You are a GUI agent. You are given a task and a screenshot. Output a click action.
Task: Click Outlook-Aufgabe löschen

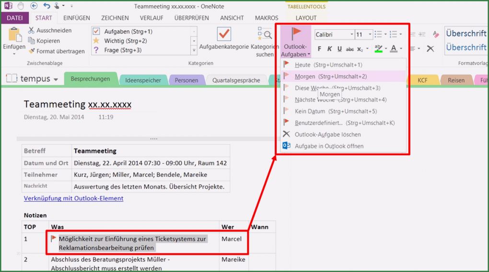(x=343, y=134)
